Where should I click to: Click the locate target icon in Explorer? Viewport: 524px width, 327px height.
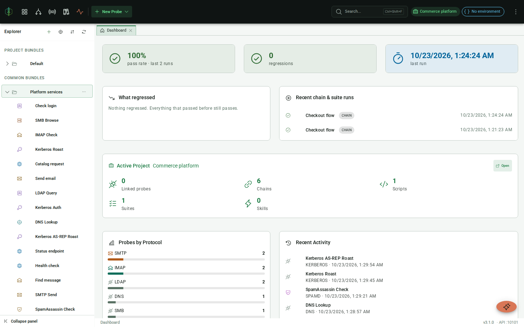(x=60, y=32)
